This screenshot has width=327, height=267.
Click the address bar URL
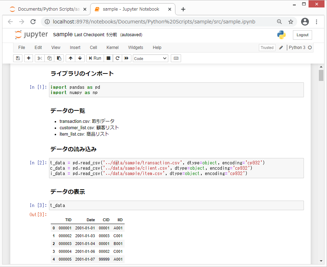(x=154, y=22)
